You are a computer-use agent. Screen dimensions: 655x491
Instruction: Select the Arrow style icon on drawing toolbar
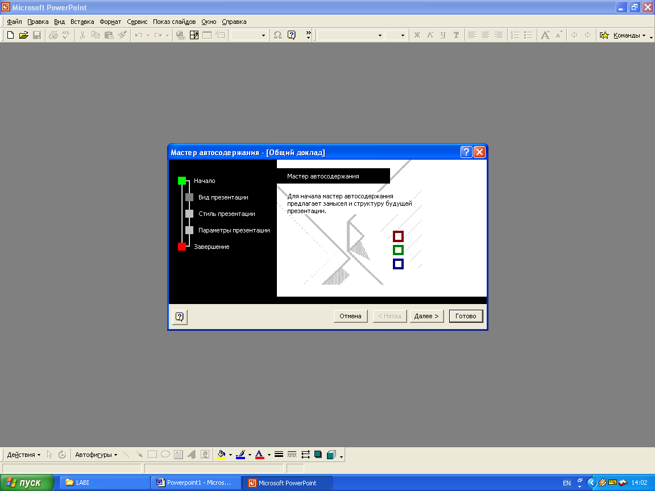305,455
